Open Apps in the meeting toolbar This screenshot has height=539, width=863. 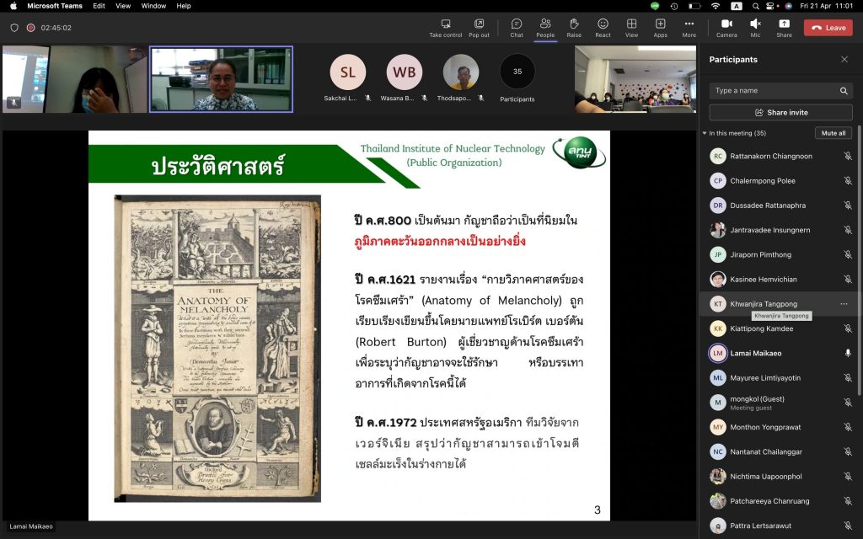click(661, 28)
